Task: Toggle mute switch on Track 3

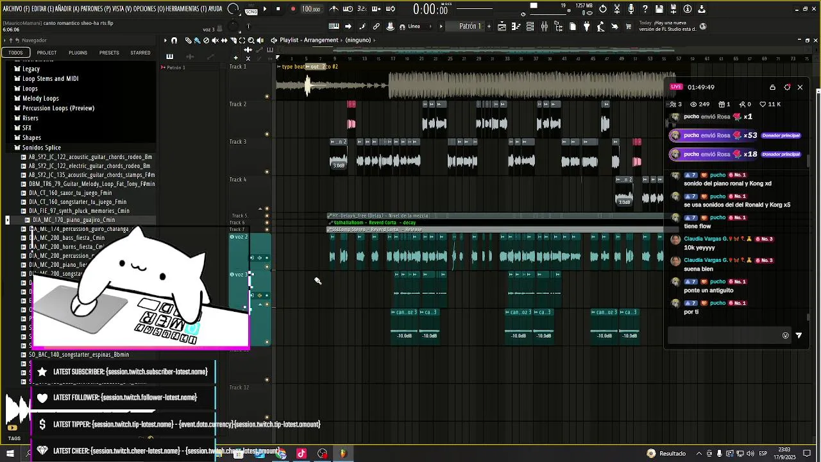Action: pyautogui.click(x=267, y=172)
